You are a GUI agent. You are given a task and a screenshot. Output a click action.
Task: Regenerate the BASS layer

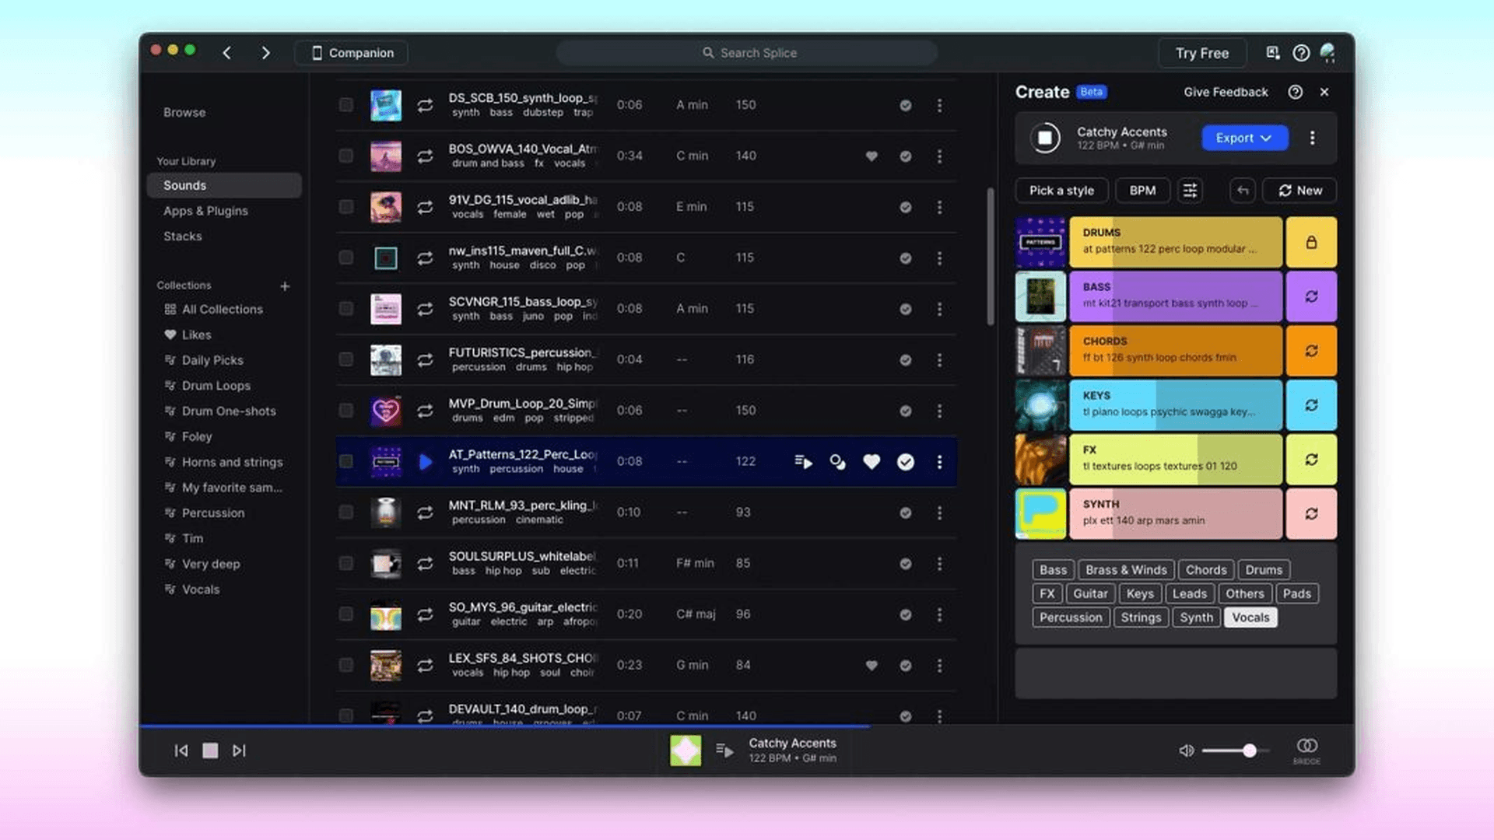tap(1311, 296)
